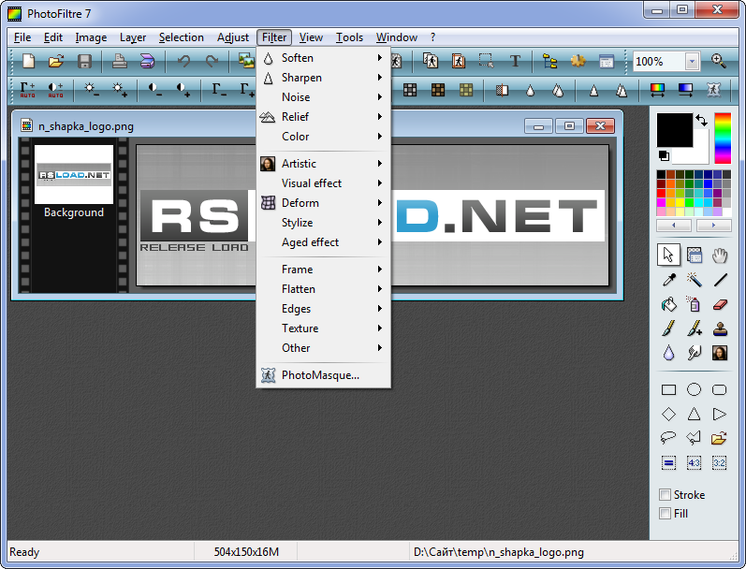The width and height of the screenshot is (746, 569).
Task: Open a file using the folder icon
Action: click(x=56, y=61)
